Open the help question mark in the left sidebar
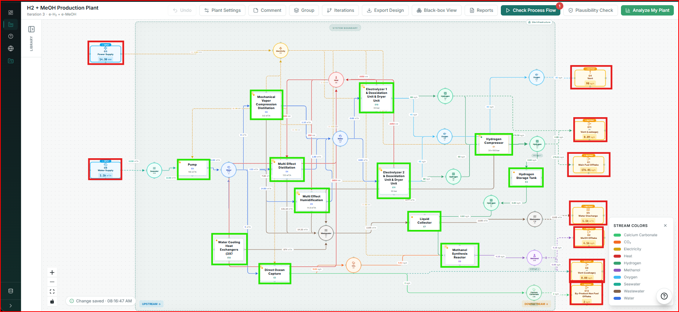Image resolution: width=679 pixels, height=312 pixels. pos(11,36)
